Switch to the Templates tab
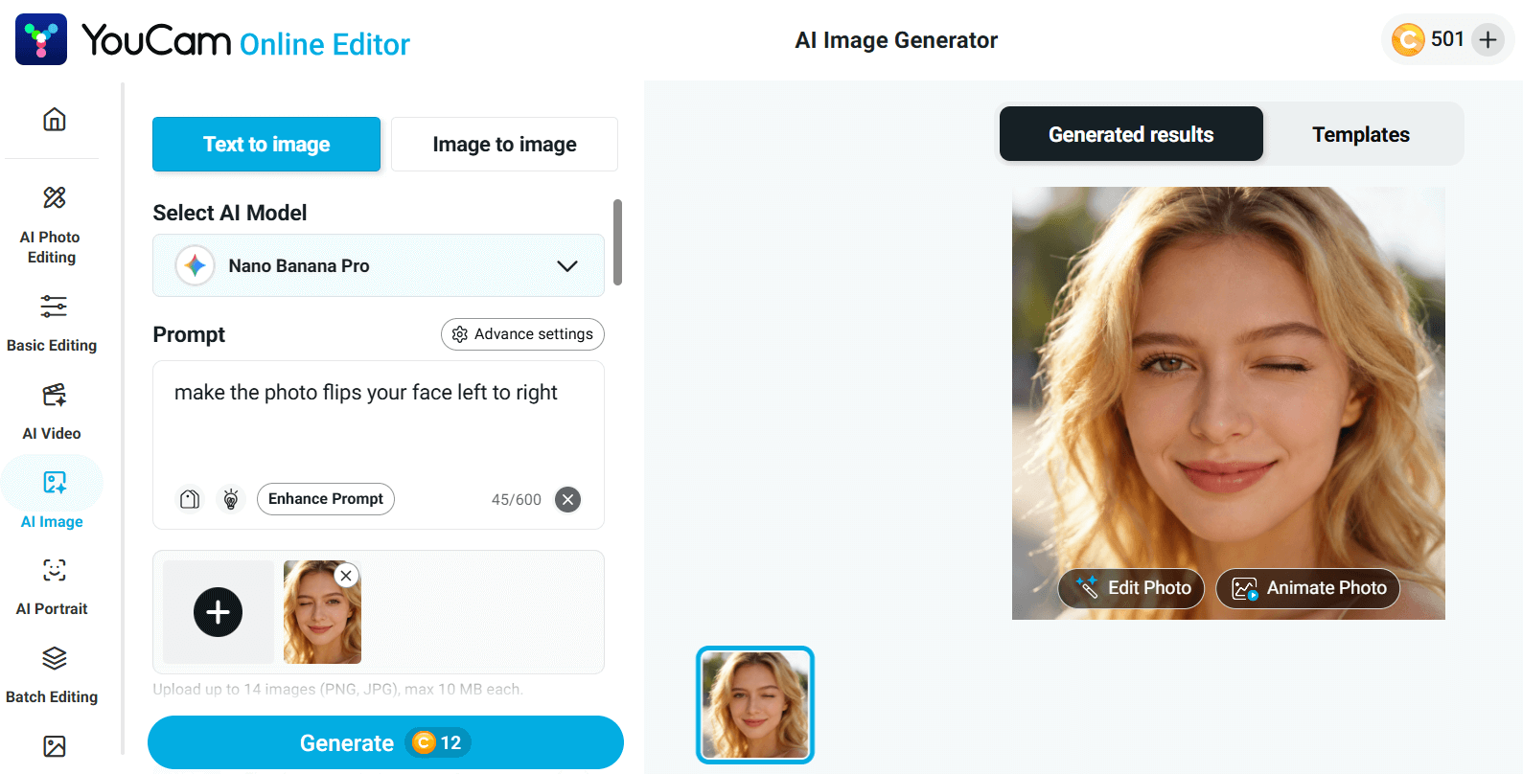Viewport: 1523px width, 774px height. click(x=1360, y=135)
